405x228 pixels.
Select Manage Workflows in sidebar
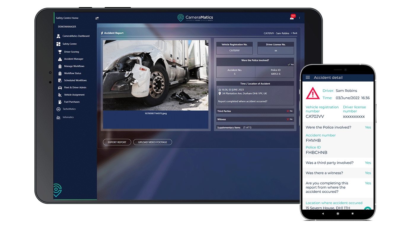pos(74,66)
